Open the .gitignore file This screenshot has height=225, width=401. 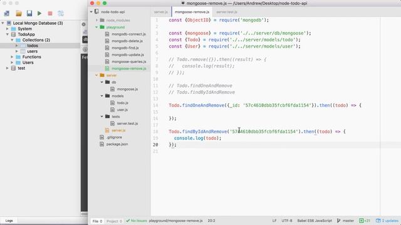pyautogui.click(x=114, y=137)
